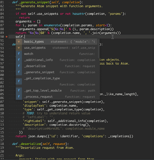Click the function icon next to _process_request
This screenshot has width=154, height=160.
pyautogui.click(x=19, y=96)
